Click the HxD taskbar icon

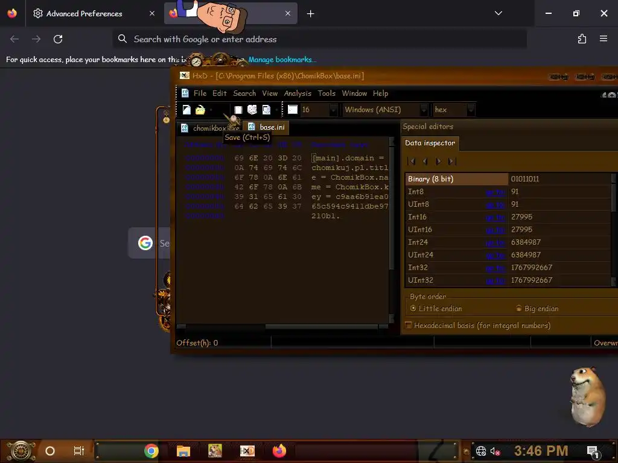pos(247,451)
